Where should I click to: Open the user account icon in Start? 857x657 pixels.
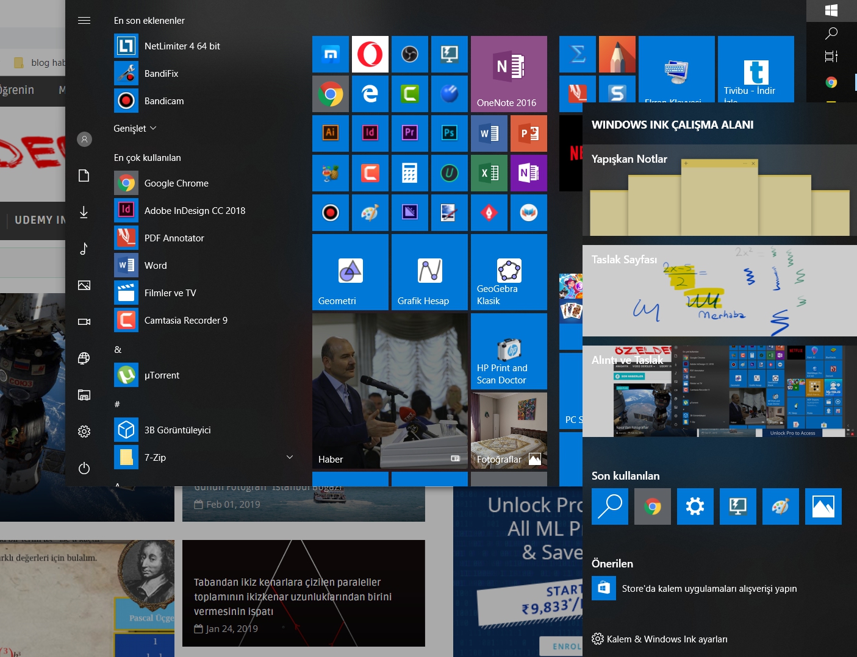[x=84, y=139]
